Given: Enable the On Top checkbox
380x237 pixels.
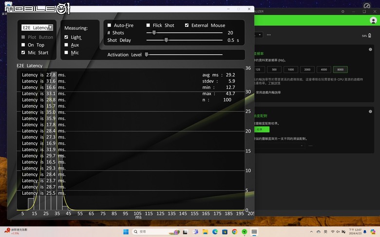Looking at the screenshot, I should pyautogui.click(x=23, y=45).
